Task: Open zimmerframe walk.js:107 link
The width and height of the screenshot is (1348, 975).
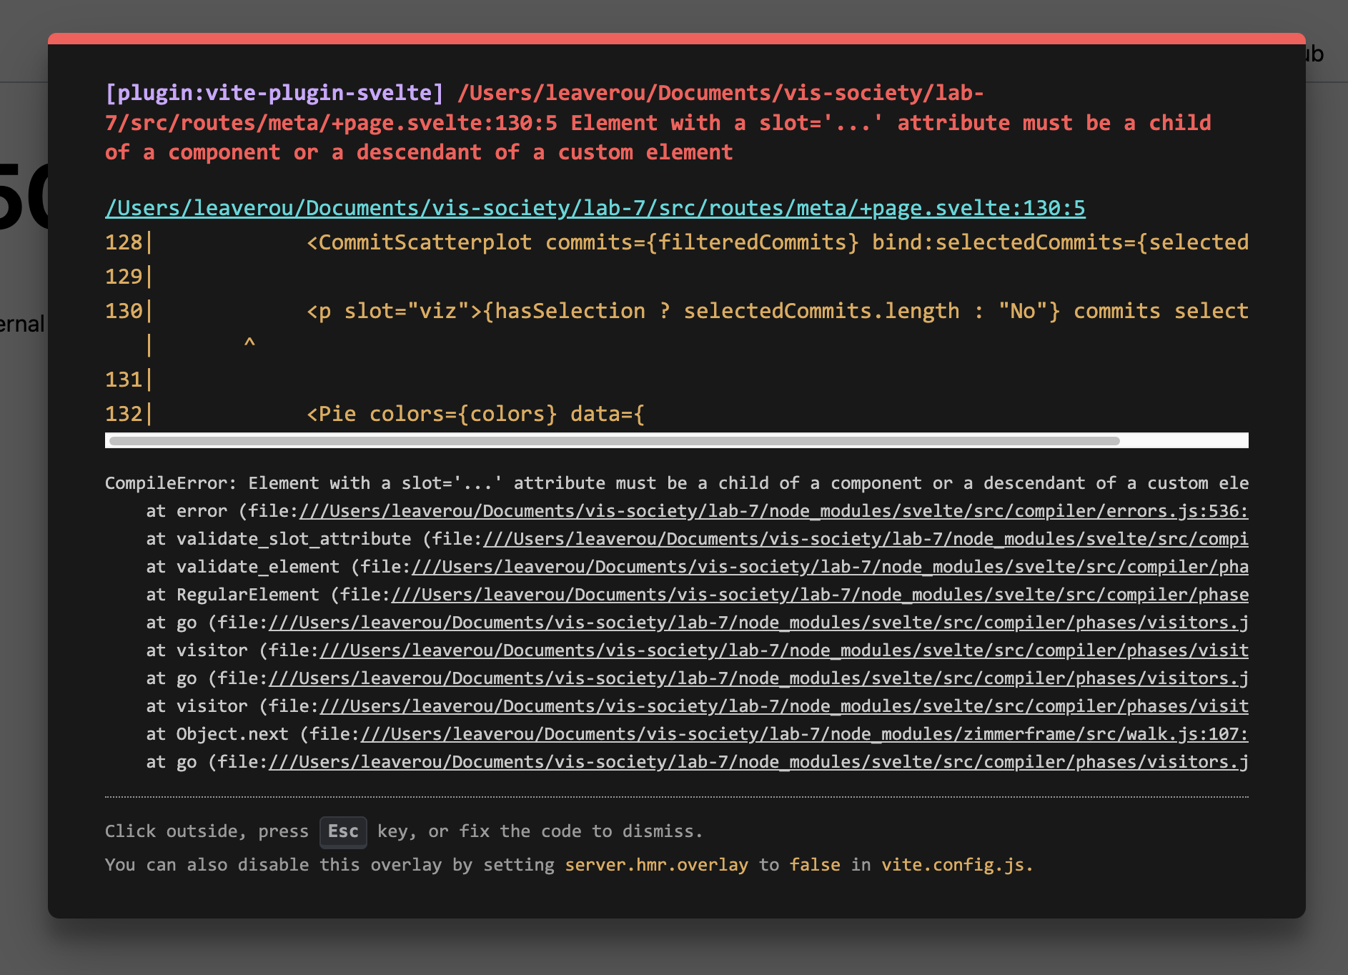Action: point(804,734)
